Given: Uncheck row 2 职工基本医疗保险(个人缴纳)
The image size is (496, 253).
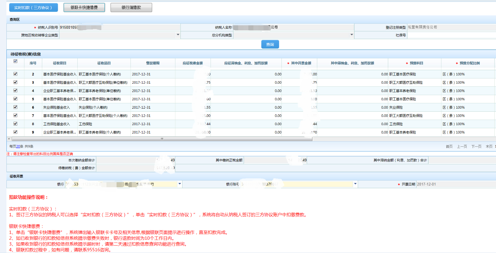Looking at the screenshot, I should pyautogui.click(x=15, y=74).
